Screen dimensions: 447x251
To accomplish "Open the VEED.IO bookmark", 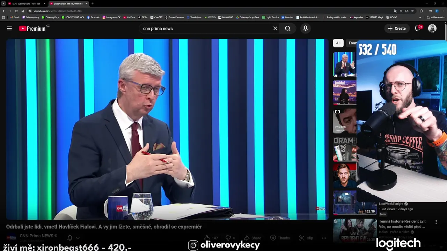I will (x=210, y=17).
